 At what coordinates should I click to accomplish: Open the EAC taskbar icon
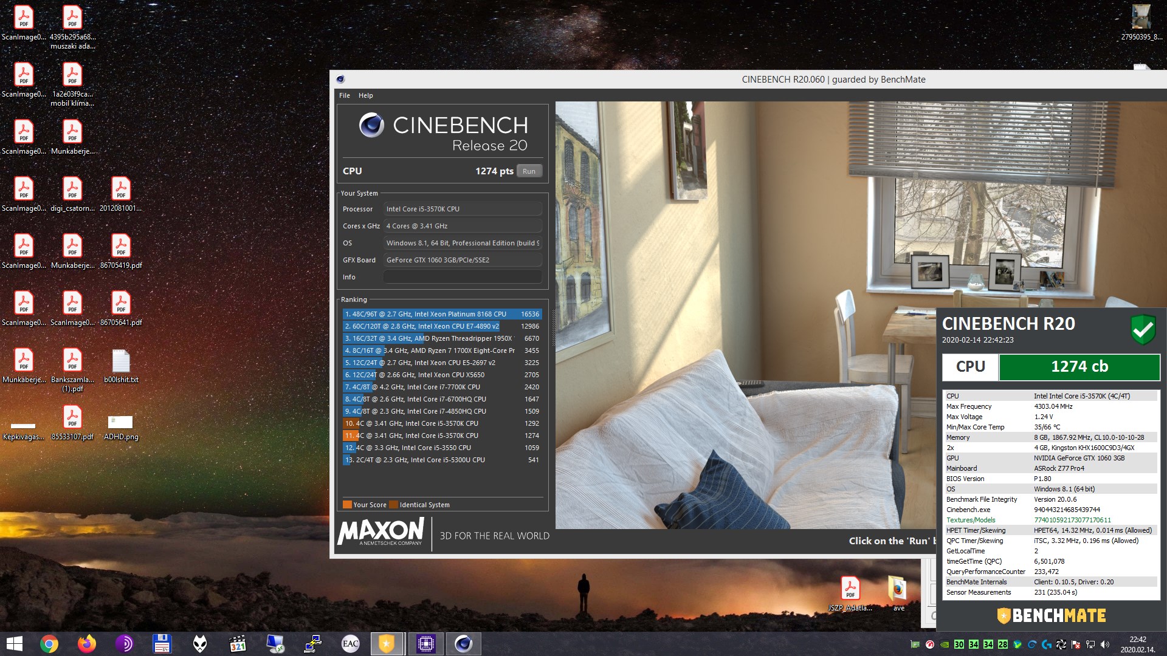pos(351,644)
